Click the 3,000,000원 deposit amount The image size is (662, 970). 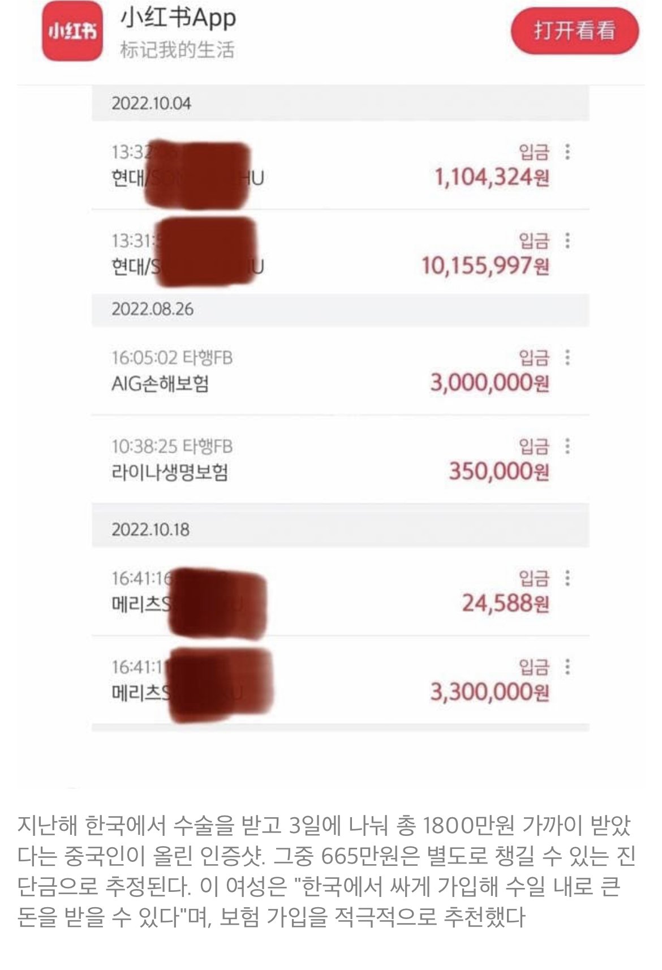[489, 383]
